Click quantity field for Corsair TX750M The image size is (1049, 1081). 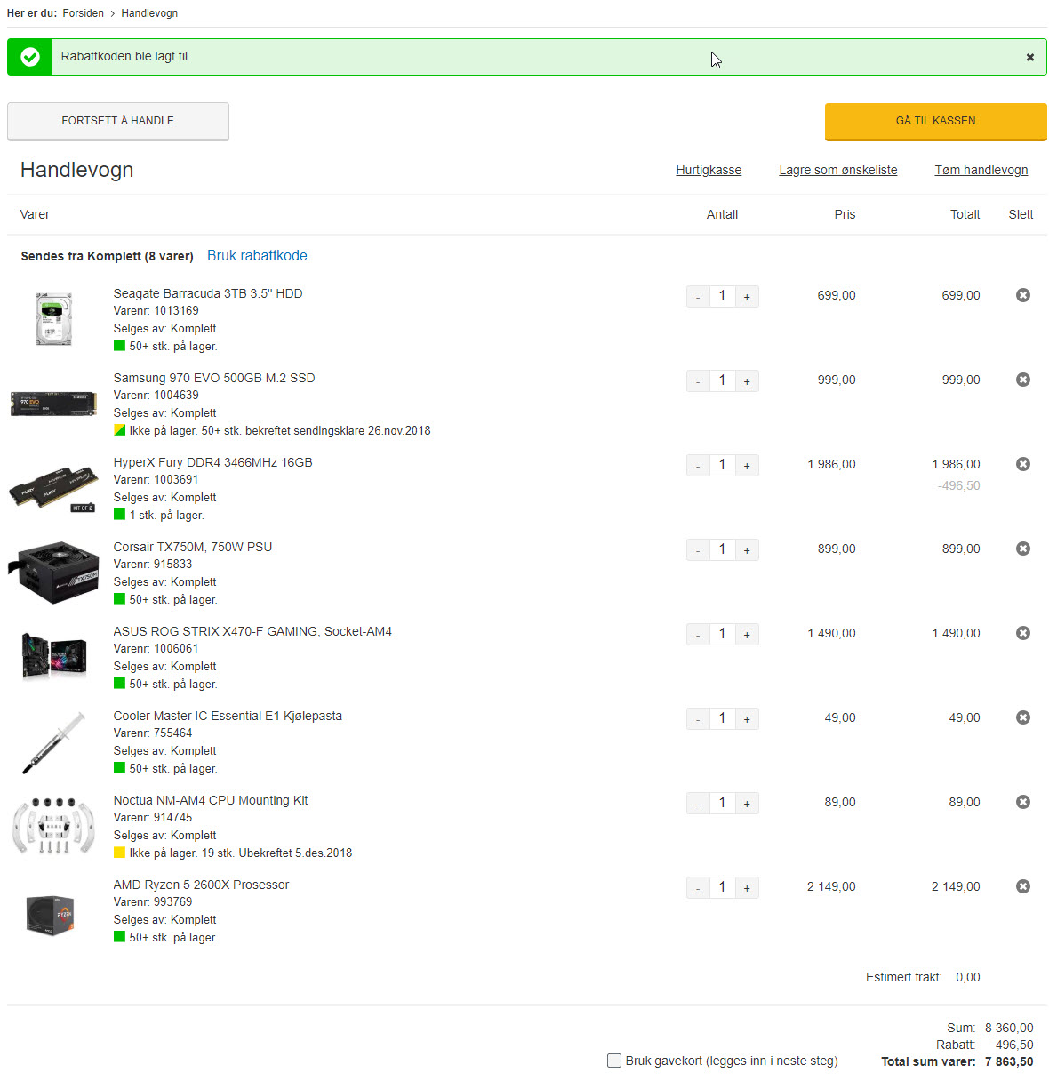point(722,550)
